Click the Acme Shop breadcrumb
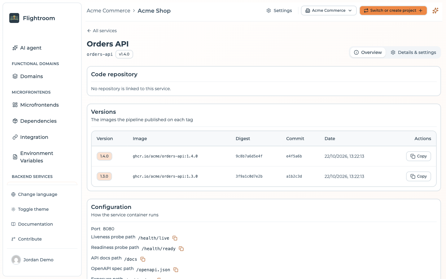446x279 pixels. pyautogui.click(x=154, y=11)
